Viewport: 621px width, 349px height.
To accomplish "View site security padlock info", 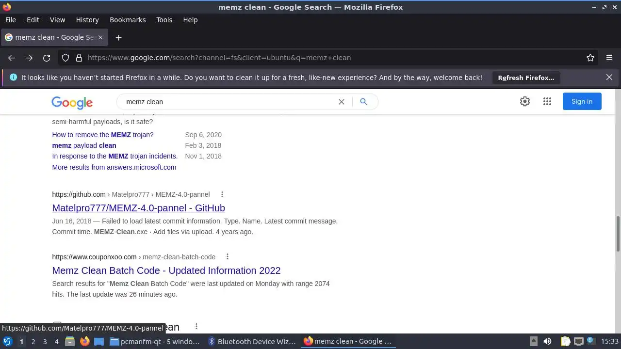I will click(x=79, y=58).
